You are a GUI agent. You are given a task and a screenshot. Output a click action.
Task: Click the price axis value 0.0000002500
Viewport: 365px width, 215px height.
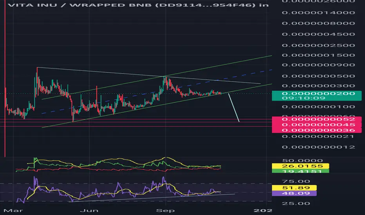tap(318, 45)
